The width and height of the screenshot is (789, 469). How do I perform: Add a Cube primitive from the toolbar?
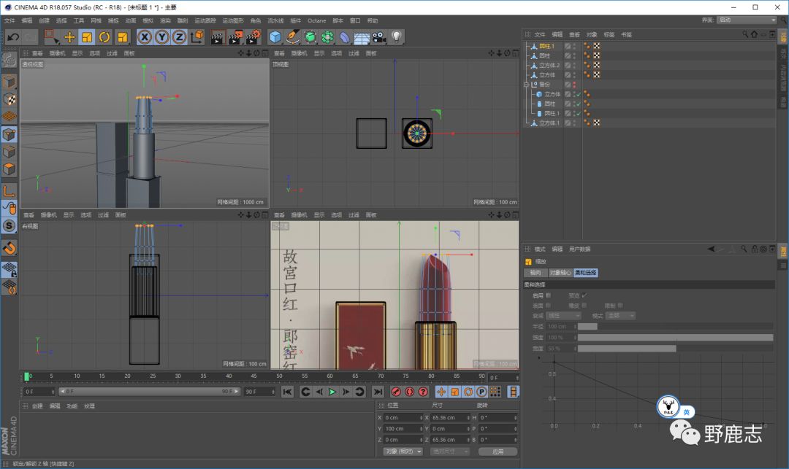(275, 36)
